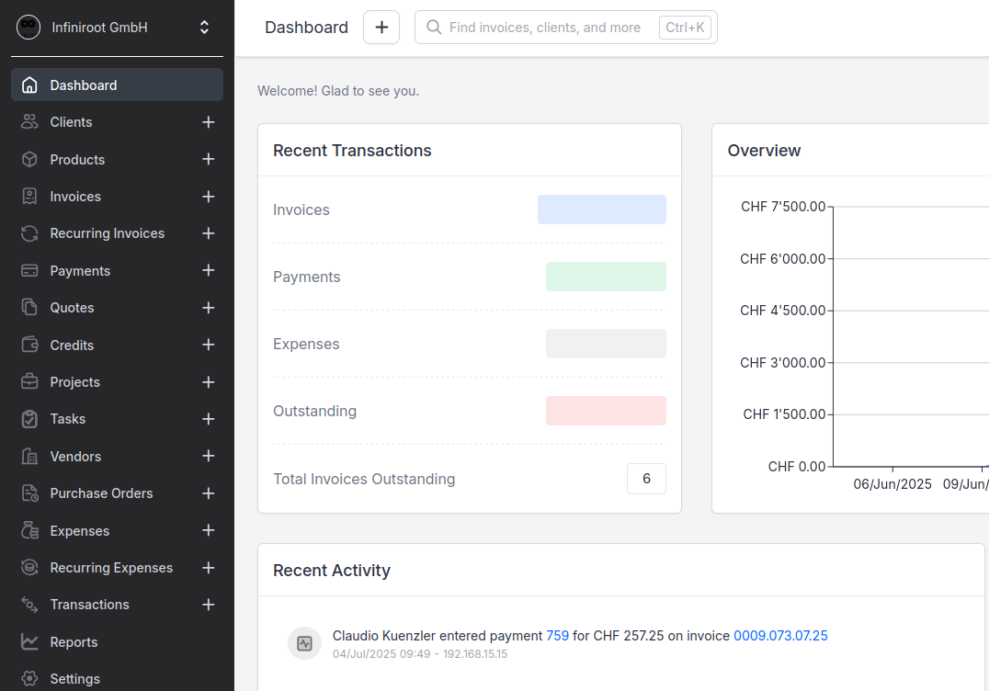Add a recurring invoice via plus
Image resolution: width=989 pixels, height=691 pixels.
point(208,233)
